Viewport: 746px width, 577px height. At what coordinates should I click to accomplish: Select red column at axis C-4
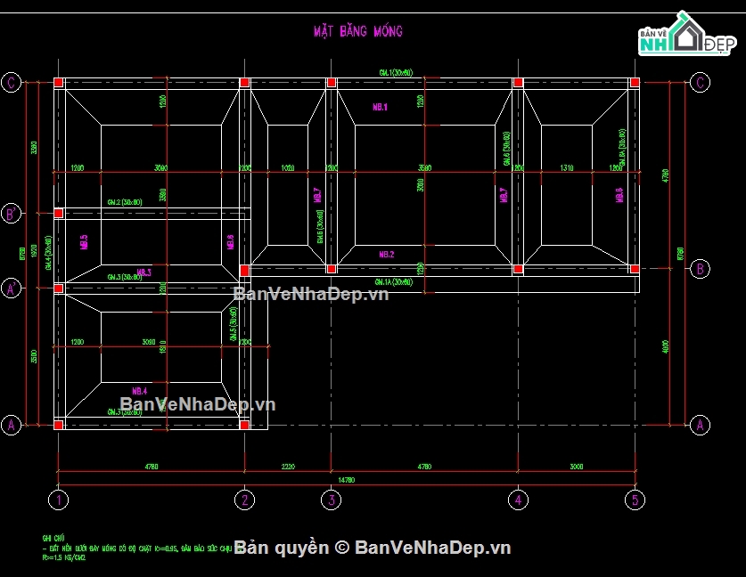pyautogui.click(x=518, y=82)
